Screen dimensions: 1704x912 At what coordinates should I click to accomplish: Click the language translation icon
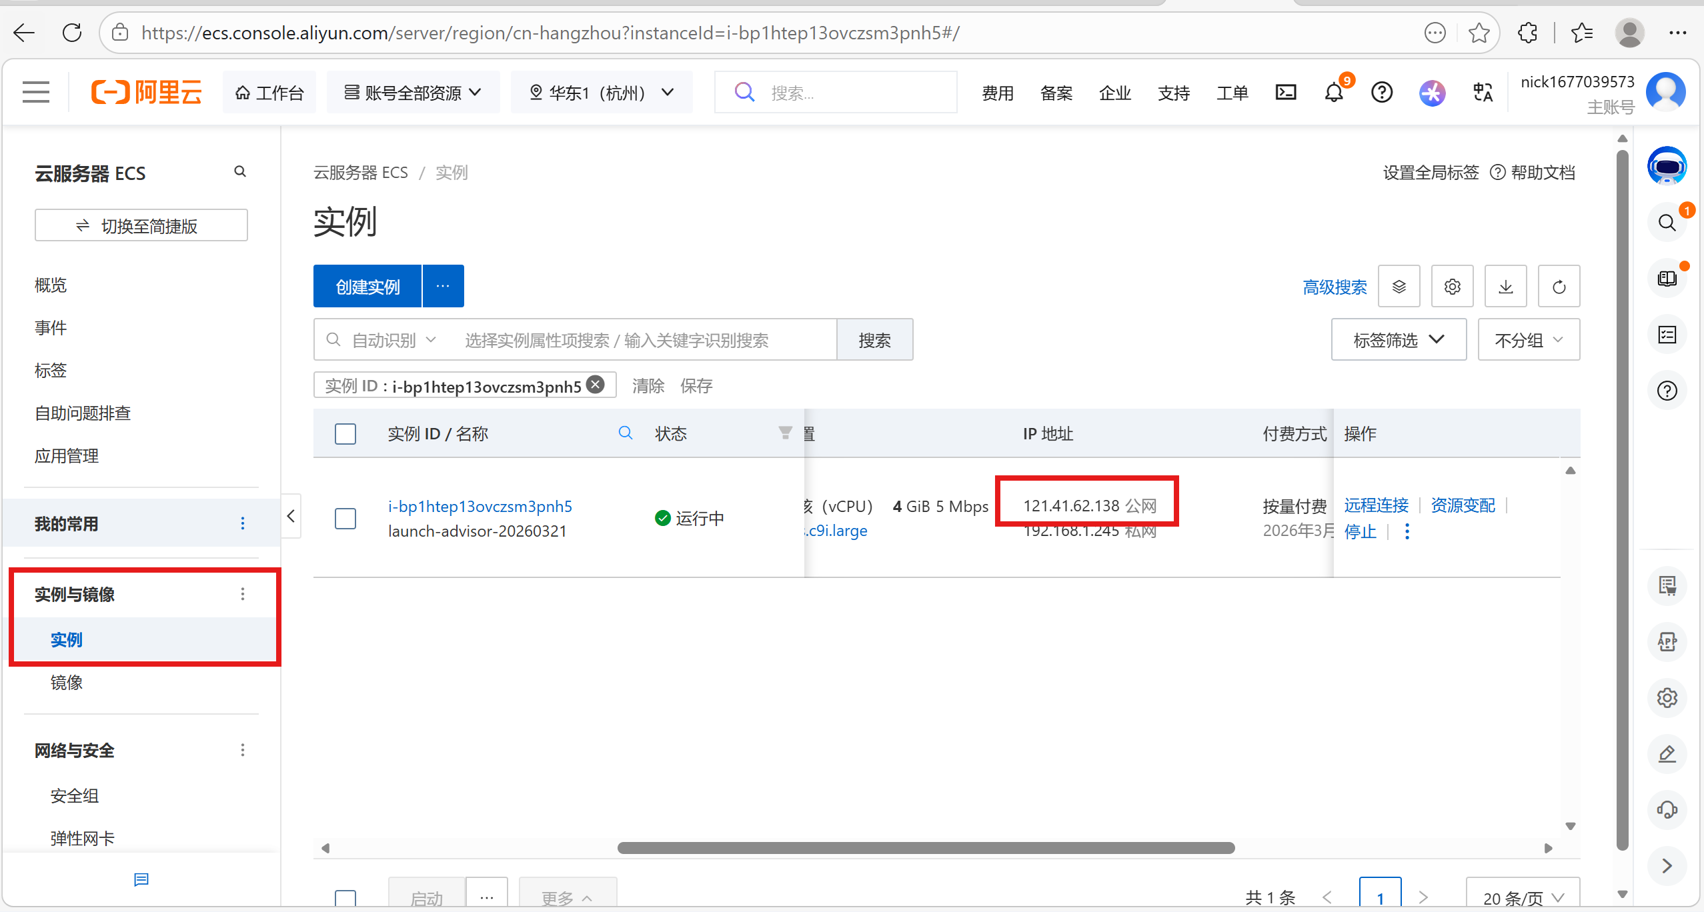pos(1483,93)
